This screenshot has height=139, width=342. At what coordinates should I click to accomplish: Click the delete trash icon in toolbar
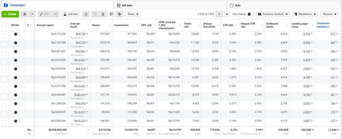click(x=103, y=14)
